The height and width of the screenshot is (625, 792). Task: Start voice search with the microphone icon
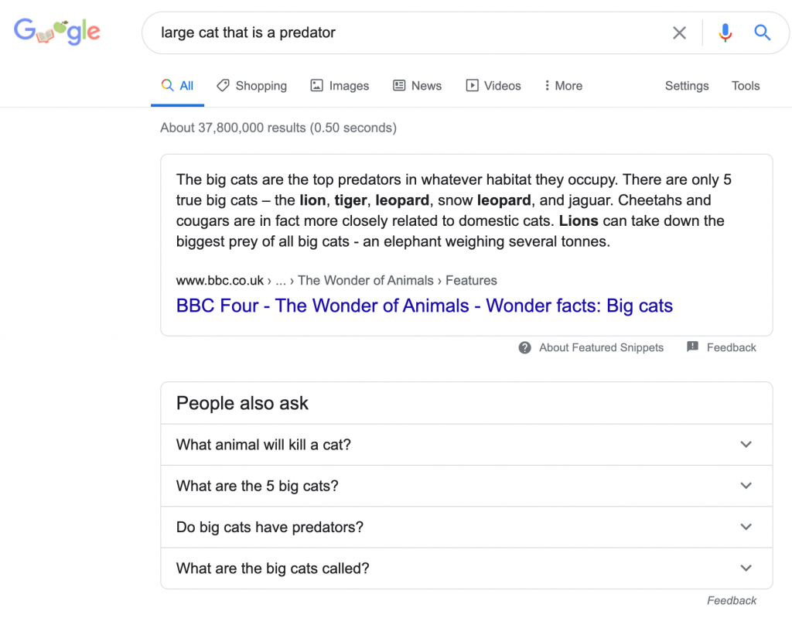click(725, 32)
